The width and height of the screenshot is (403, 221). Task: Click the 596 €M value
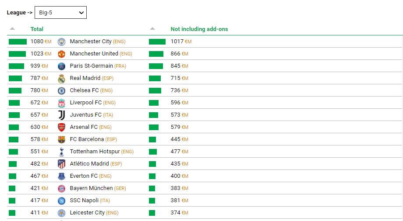tap(180, 103)
